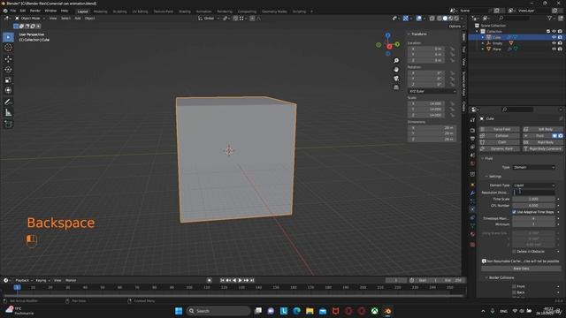Enable Front border collision checkbox

click(514, 286)
